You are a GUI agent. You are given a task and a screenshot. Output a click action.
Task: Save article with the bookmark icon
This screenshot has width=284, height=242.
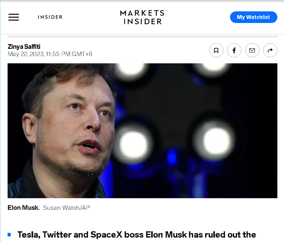216,50
